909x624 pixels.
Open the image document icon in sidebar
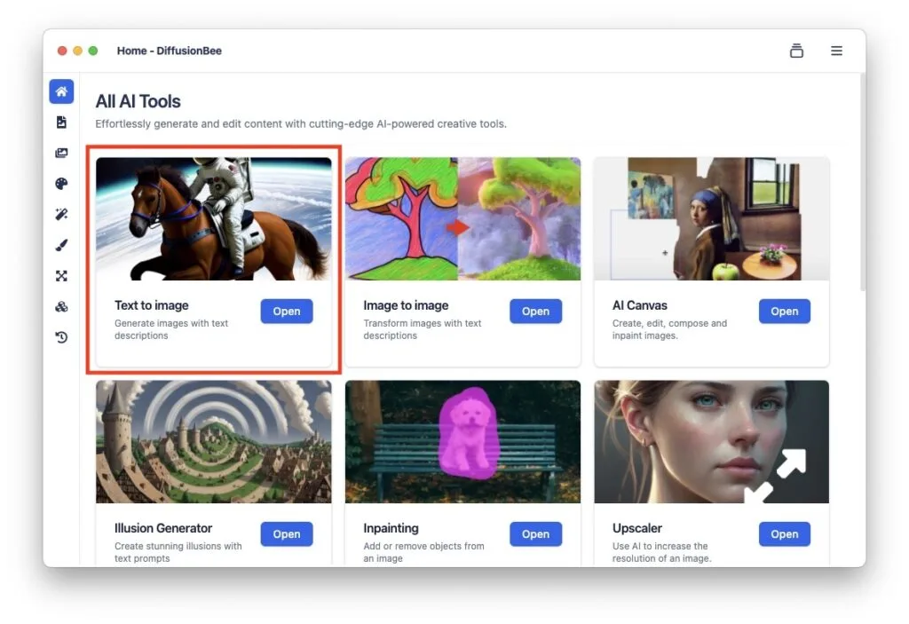(61, 122)
